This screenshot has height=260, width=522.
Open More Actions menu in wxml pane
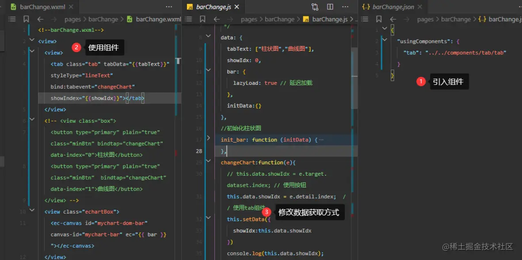(169, 7)
